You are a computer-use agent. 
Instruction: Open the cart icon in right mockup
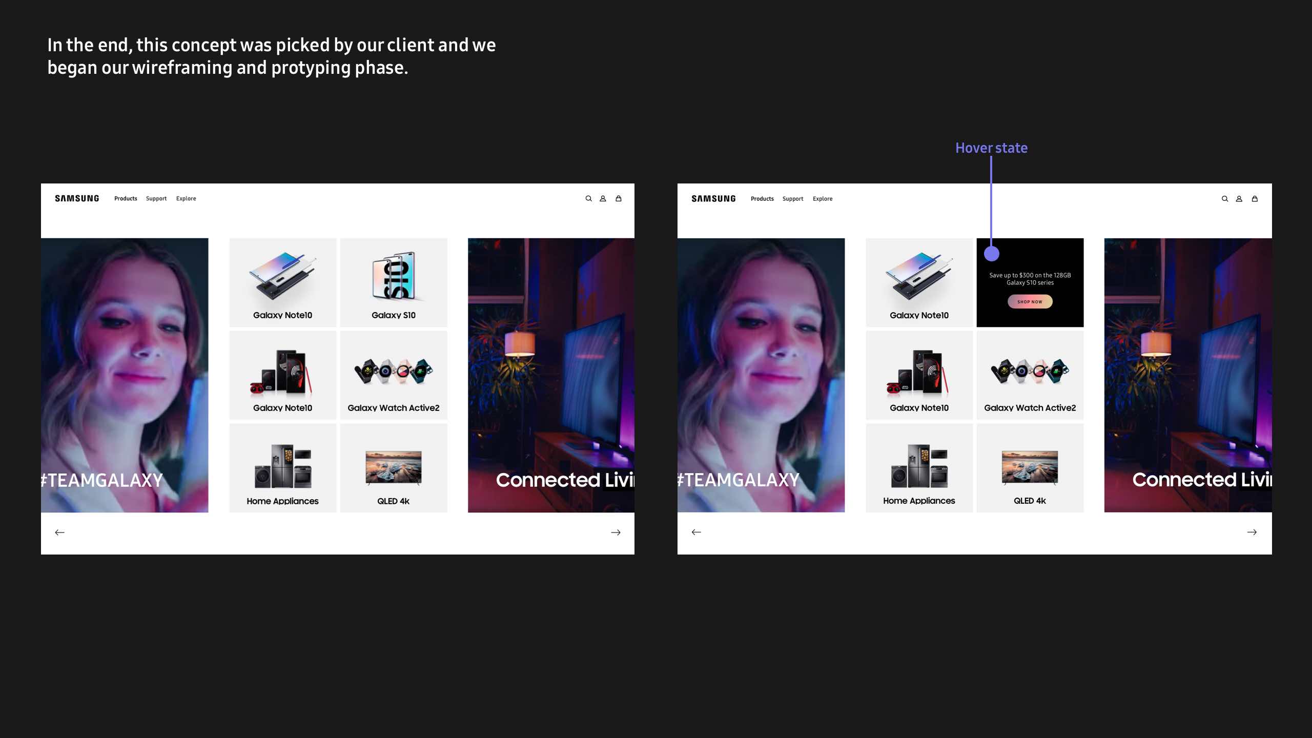1255,199
